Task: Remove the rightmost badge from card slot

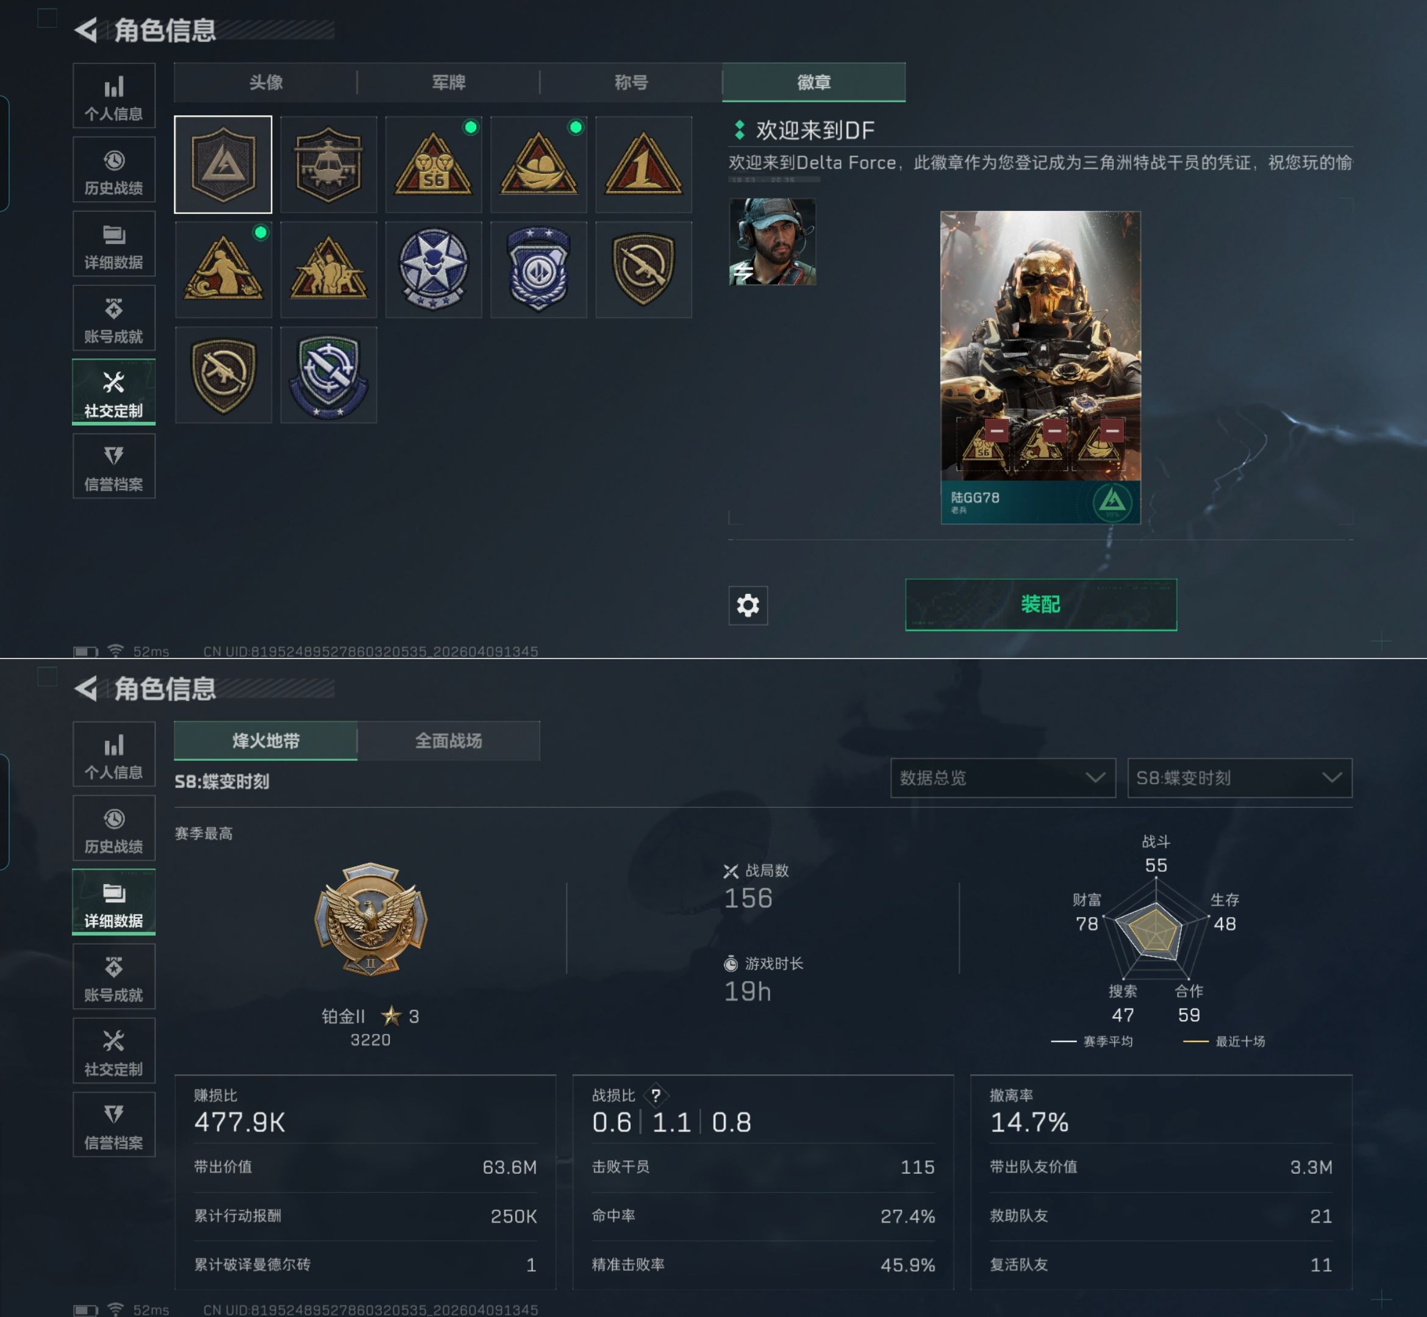Action: 1112,430
